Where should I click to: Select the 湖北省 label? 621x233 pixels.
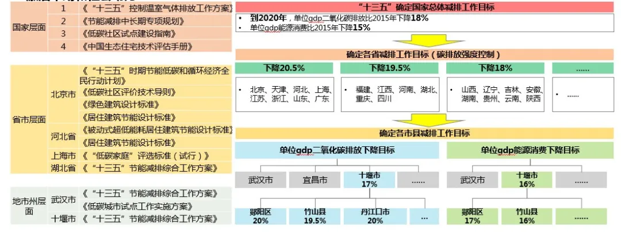(x=63, y=168)
